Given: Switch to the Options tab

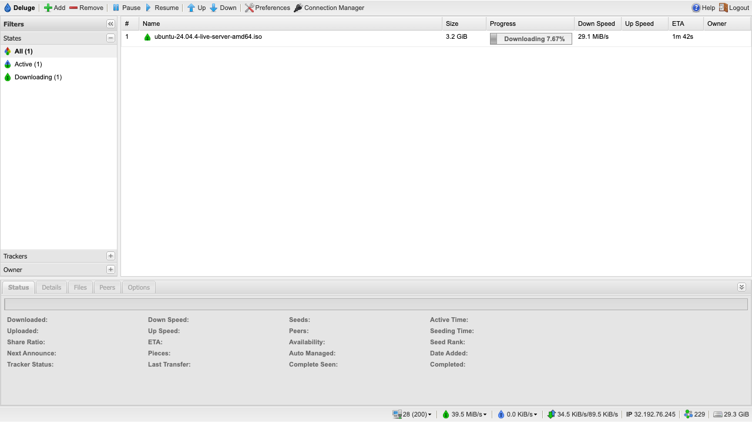Looking at the screenshot, I should tap(139, 287).
